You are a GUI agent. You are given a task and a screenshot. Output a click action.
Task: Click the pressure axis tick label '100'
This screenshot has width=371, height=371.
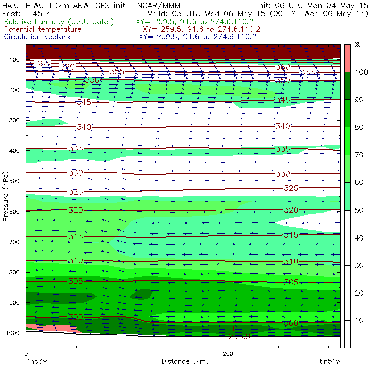pos(14,60)
